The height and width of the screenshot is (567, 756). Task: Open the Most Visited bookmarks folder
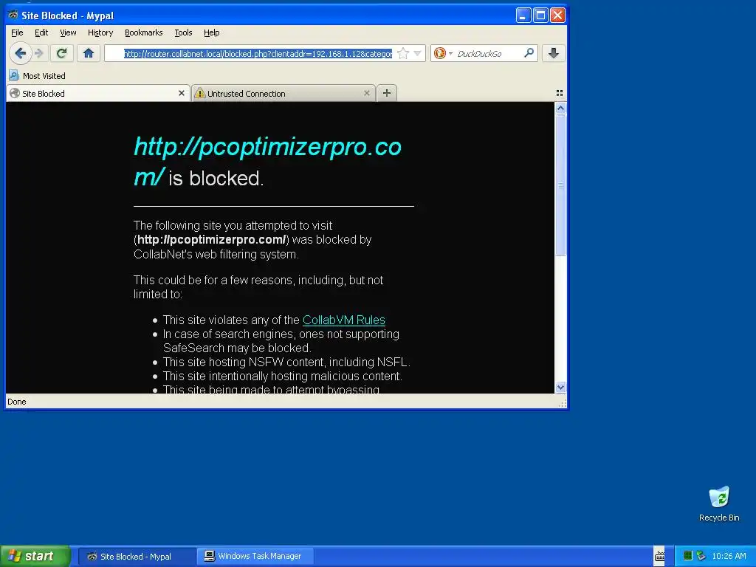(38, 76)
